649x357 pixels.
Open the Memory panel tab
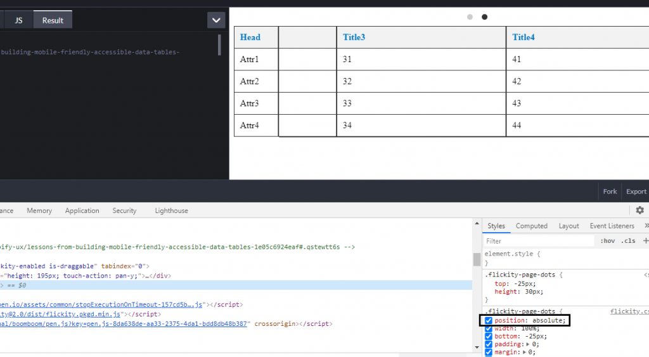[x=39, y=211]
